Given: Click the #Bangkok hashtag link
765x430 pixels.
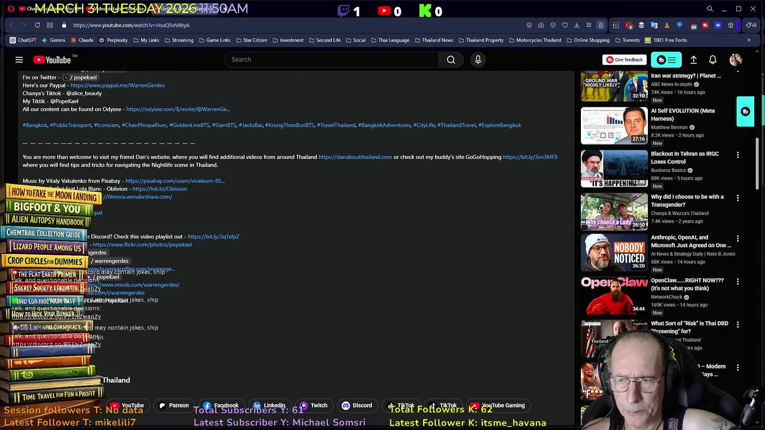Looking at the screenshot, I should [35, 125].
